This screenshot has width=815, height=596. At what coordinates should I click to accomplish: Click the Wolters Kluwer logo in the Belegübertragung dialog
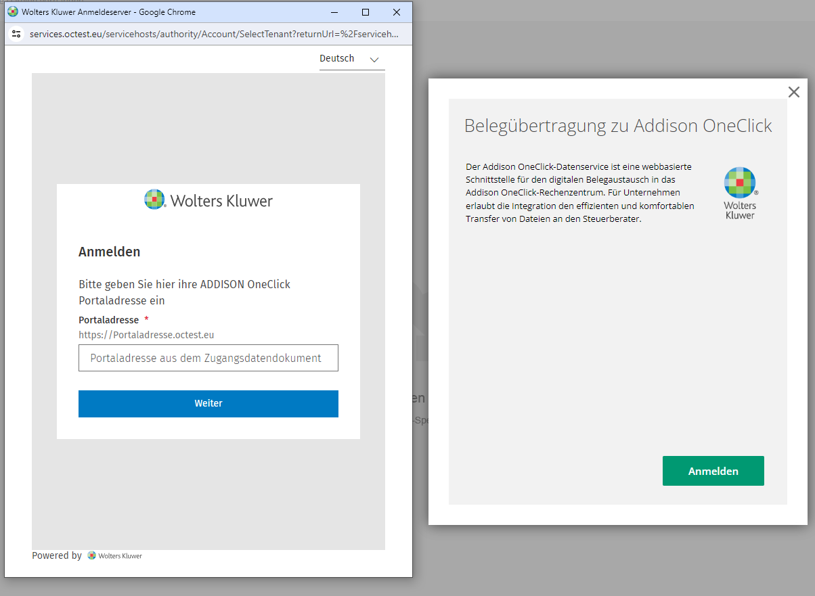coord(740,193)
